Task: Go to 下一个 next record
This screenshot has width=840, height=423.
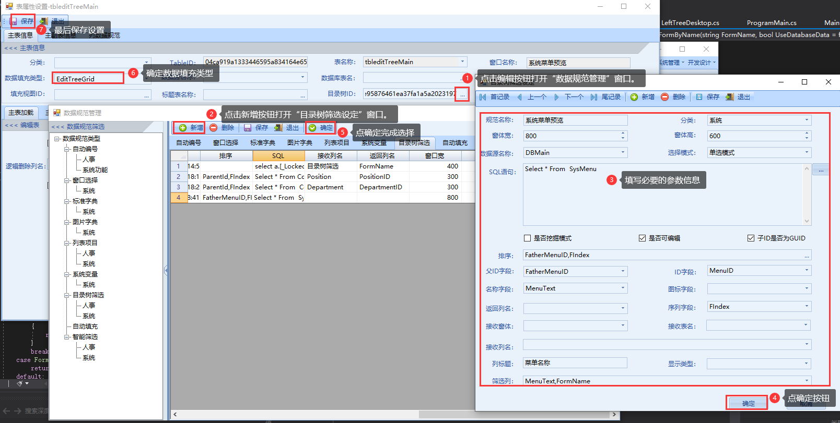Action: pos(569,97)
